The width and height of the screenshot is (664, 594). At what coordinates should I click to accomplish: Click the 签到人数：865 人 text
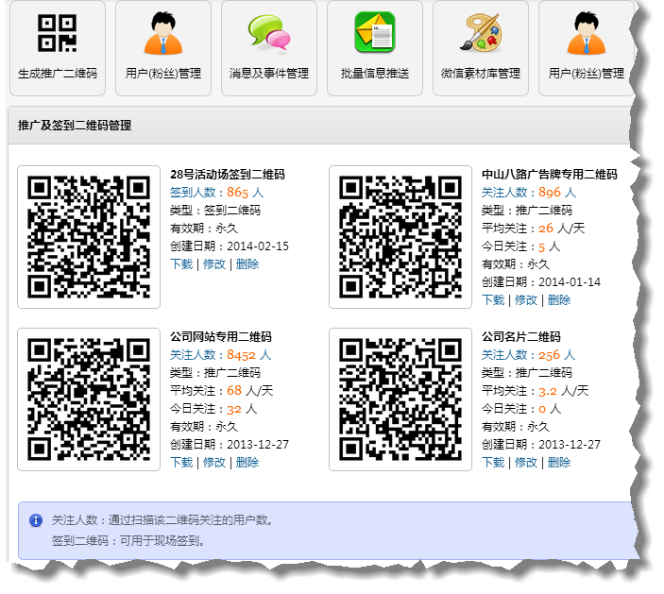tap(217, 193)
